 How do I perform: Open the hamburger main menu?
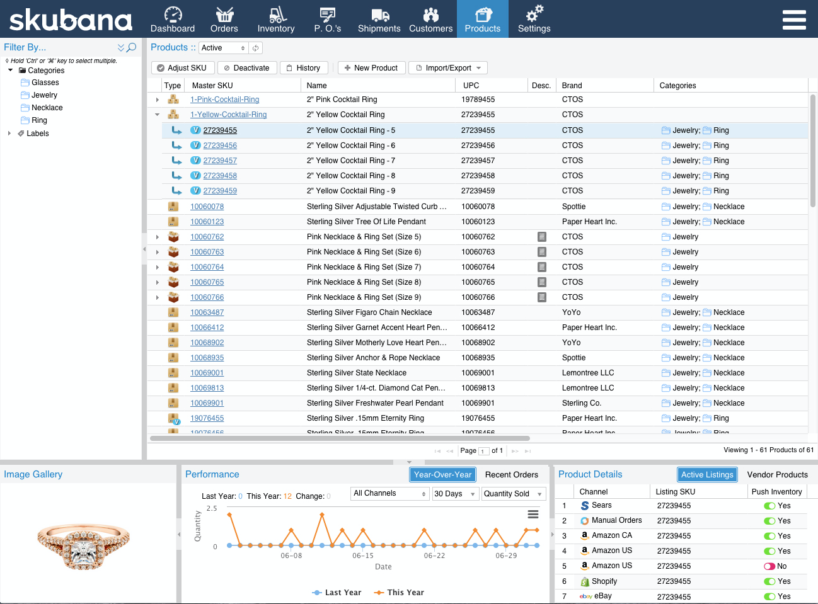794,20
